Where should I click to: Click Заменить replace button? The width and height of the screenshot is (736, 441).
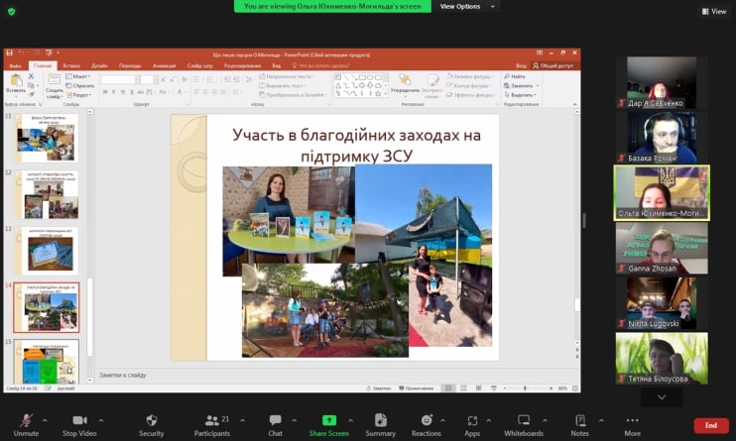point(521,85)
